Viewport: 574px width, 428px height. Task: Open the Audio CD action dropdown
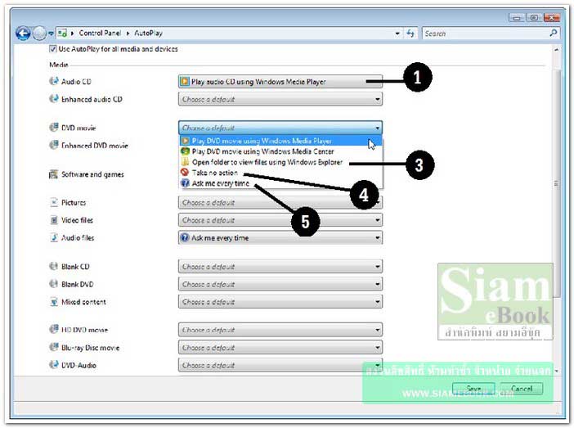click(280, 81)
